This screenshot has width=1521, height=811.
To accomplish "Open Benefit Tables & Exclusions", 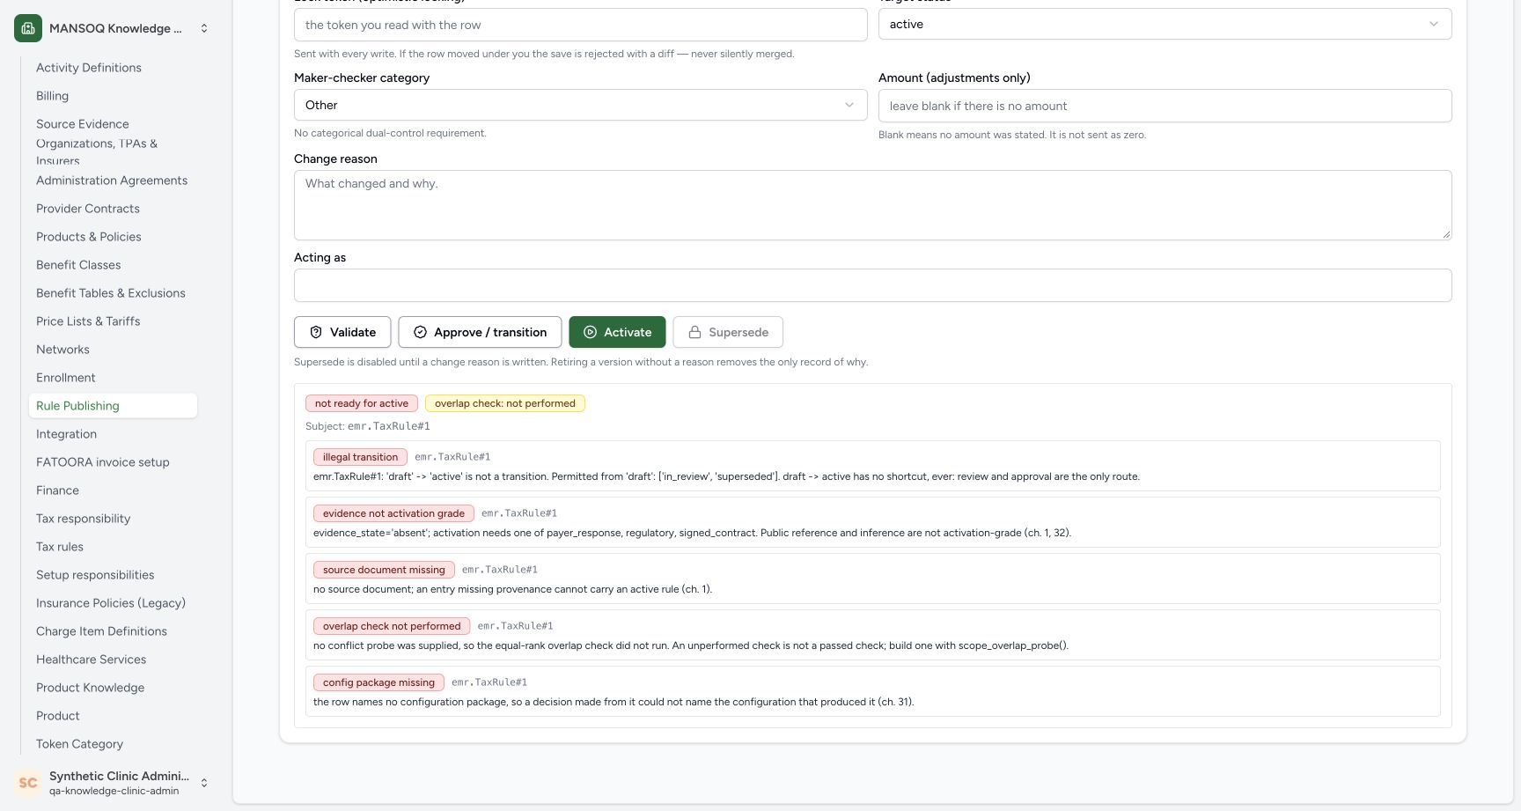I will point(111,293).
